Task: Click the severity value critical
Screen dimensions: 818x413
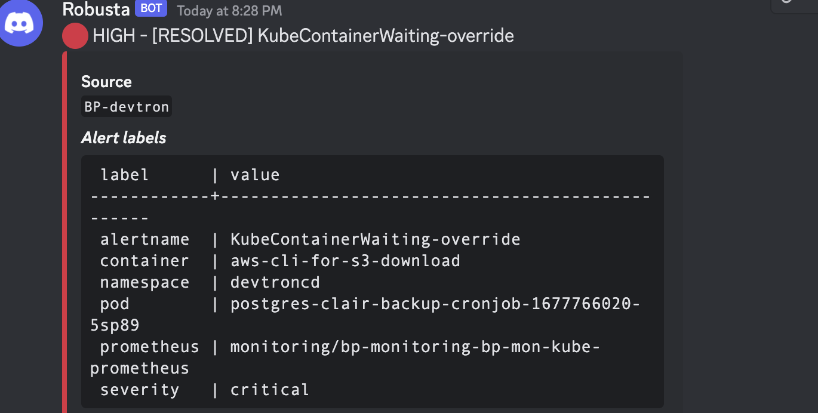Action: (270, 389)
